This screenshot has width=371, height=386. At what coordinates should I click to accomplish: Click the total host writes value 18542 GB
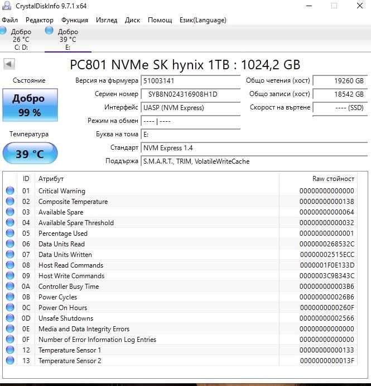pos(340,94)
